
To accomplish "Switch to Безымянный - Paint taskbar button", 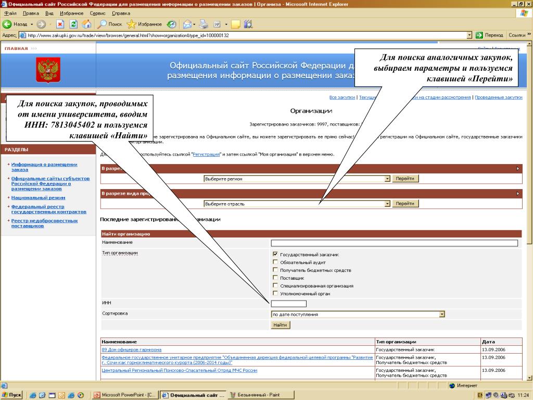I will tap(260, 395).
